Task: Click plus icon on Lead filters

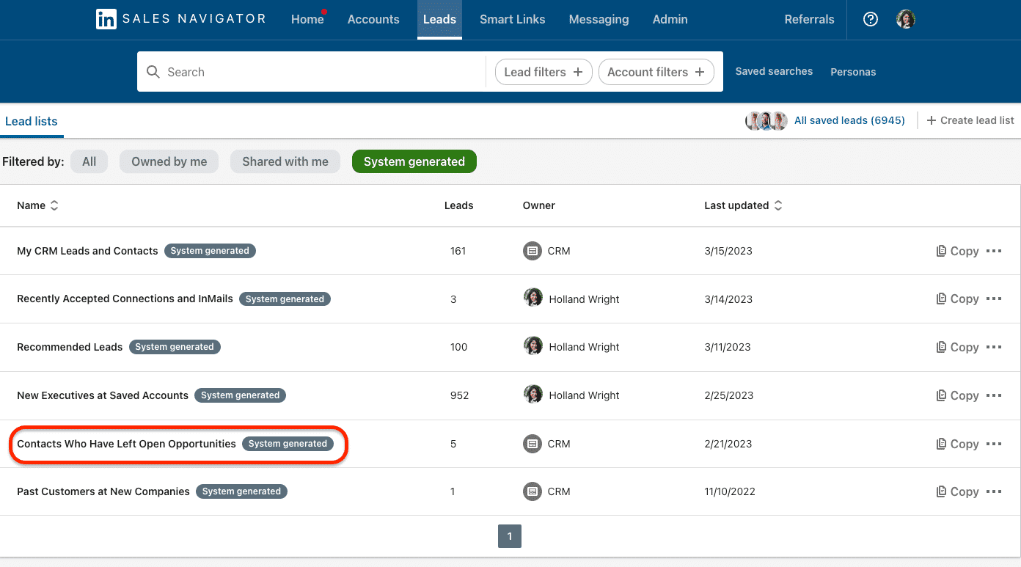Action: coord(578,72)
